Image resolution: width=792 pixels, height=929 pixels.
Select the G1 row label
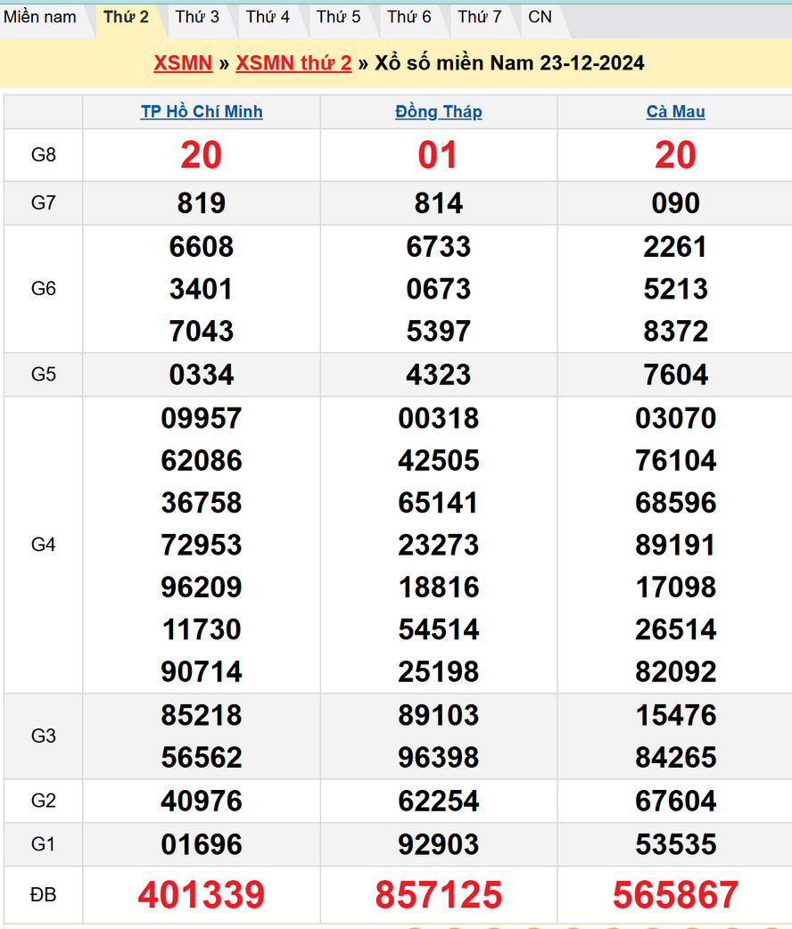point(43,844)
